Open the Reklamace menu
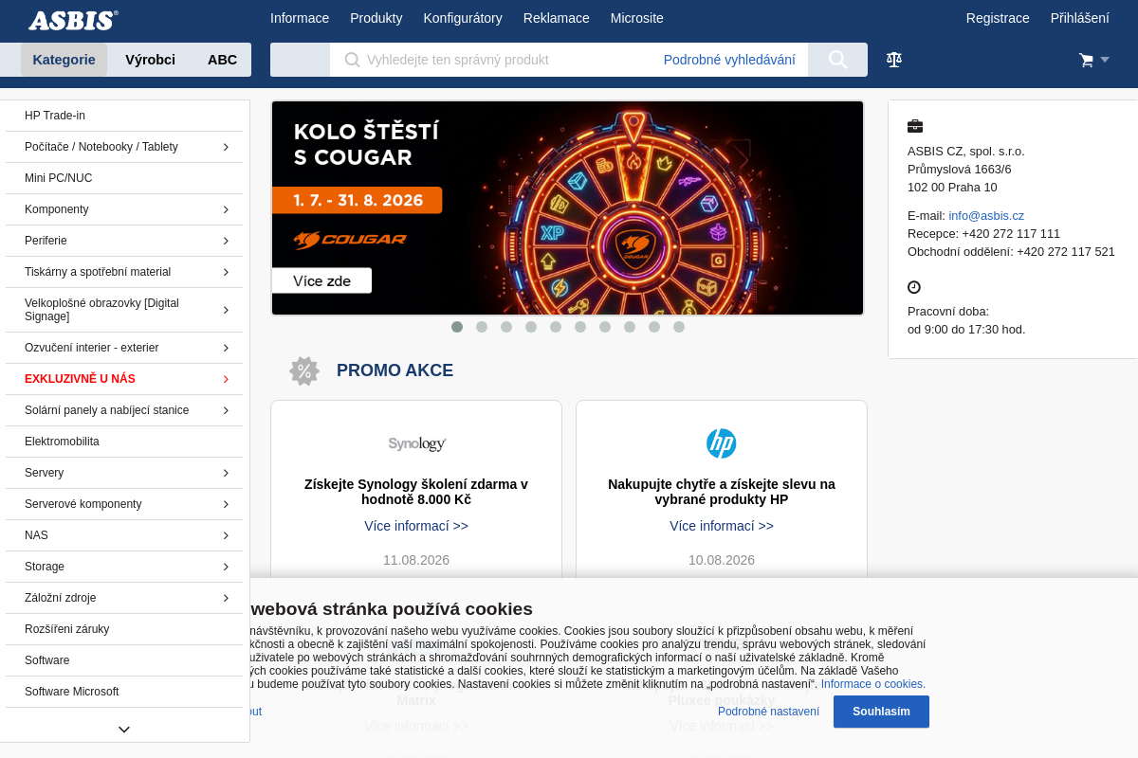 click(557, 18)
